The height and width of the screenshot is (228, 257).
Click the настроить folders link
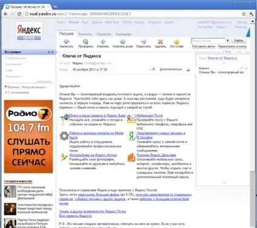pyautogui.click(x=44, y=81)
